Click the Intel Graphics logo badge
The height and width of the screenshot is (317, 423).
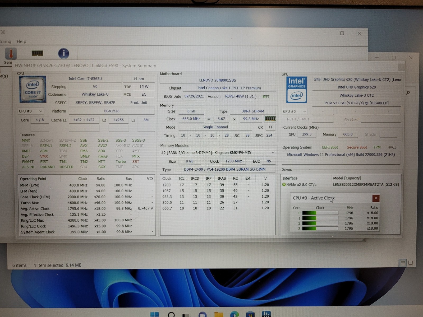(x=297, y=90)
